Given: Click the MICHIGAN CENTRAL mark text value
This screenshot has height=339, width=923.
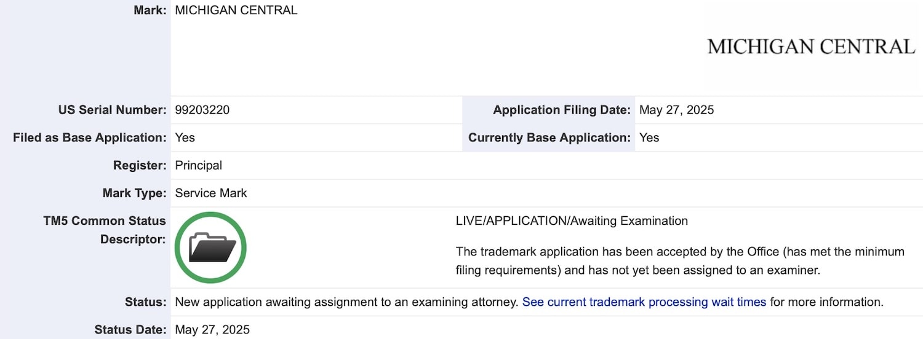Looking at the screenshot, I should (236, 10).
